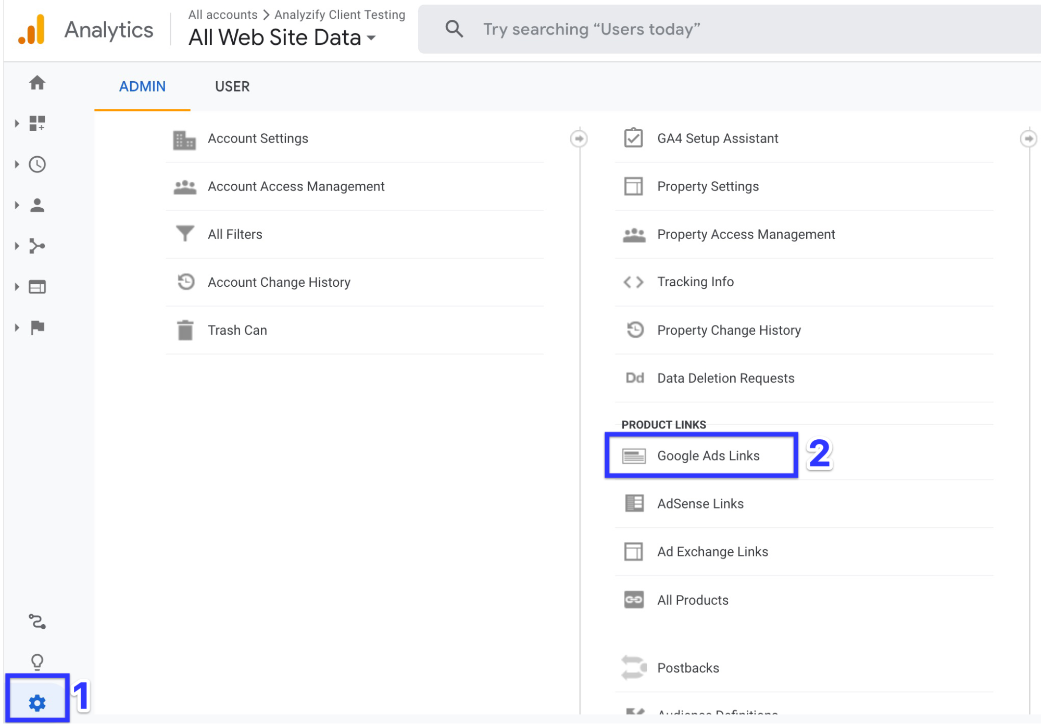Open Acquisition arrows icon
1041x724 pixels.
37,246
